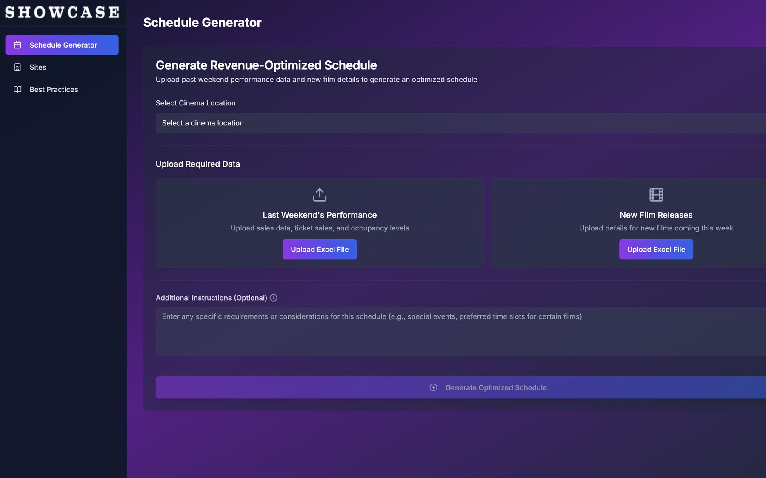Click the info icon next to Additional Instructions
The width and height of the screenshot is (766, 478).
(x=274, y=298)
